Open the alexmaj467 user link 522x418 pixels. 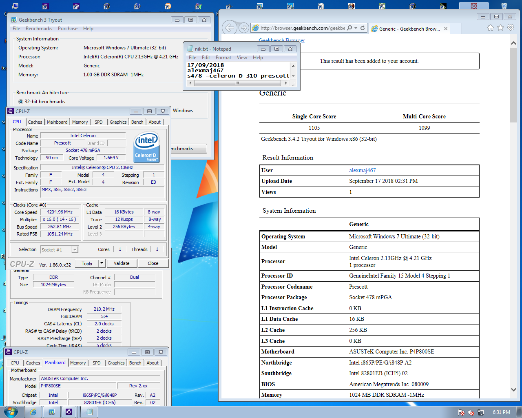(x=363, y=170)
